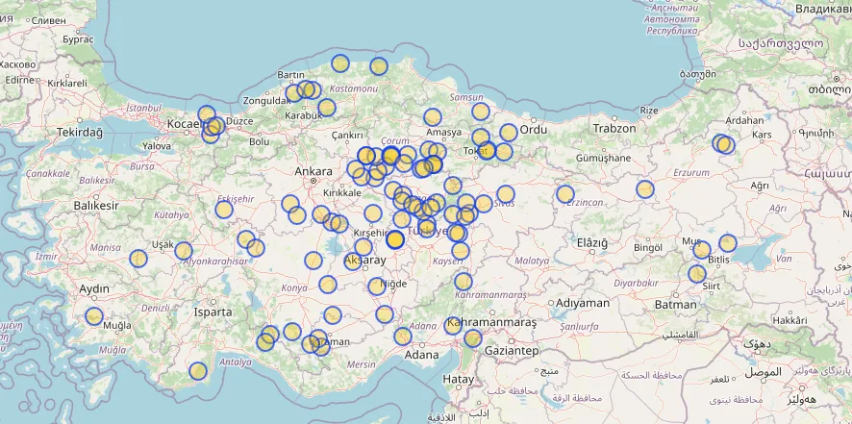Click the marker on Niğde label
This screenshot has height=424, width=852.
coord(377,286)
